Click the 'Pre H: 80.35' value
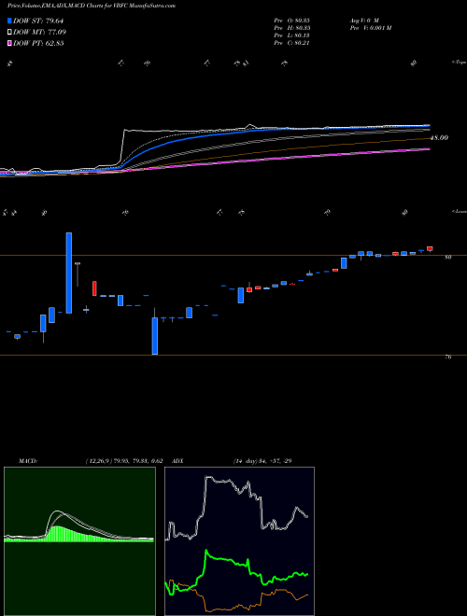 pos(292,28)
